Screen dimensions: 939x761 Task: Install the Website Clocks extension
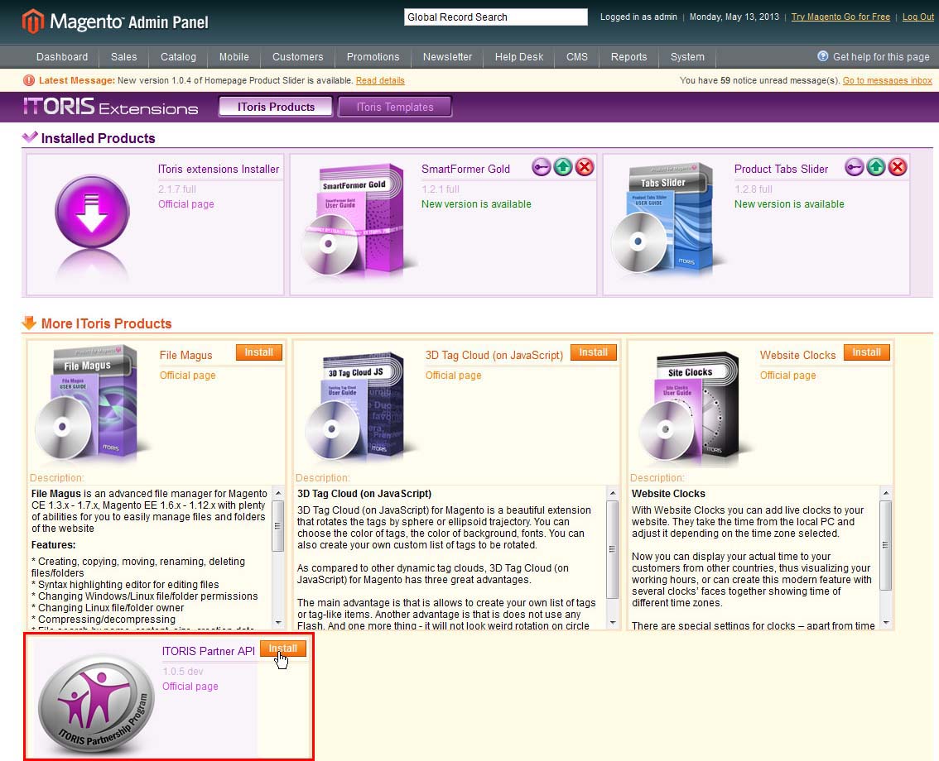coord(866,352)
